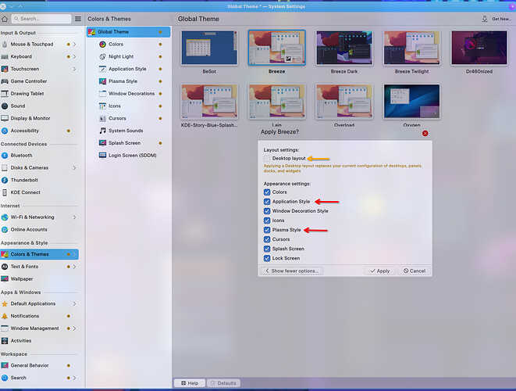This screenshot has height=391, width=516.
Task: Click the Game Controller icon
Action: tap(5, 81)
